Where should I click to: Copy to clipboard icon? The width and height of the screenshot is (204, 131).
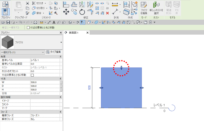point(27,8)
